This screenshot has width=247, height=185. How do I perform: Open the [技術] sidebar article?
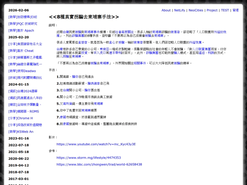(25, 78)
